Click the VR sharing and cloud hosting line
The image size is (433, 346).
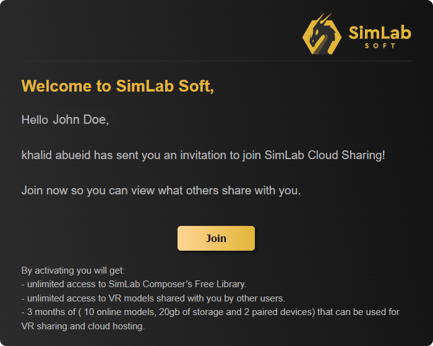(83, 326)
